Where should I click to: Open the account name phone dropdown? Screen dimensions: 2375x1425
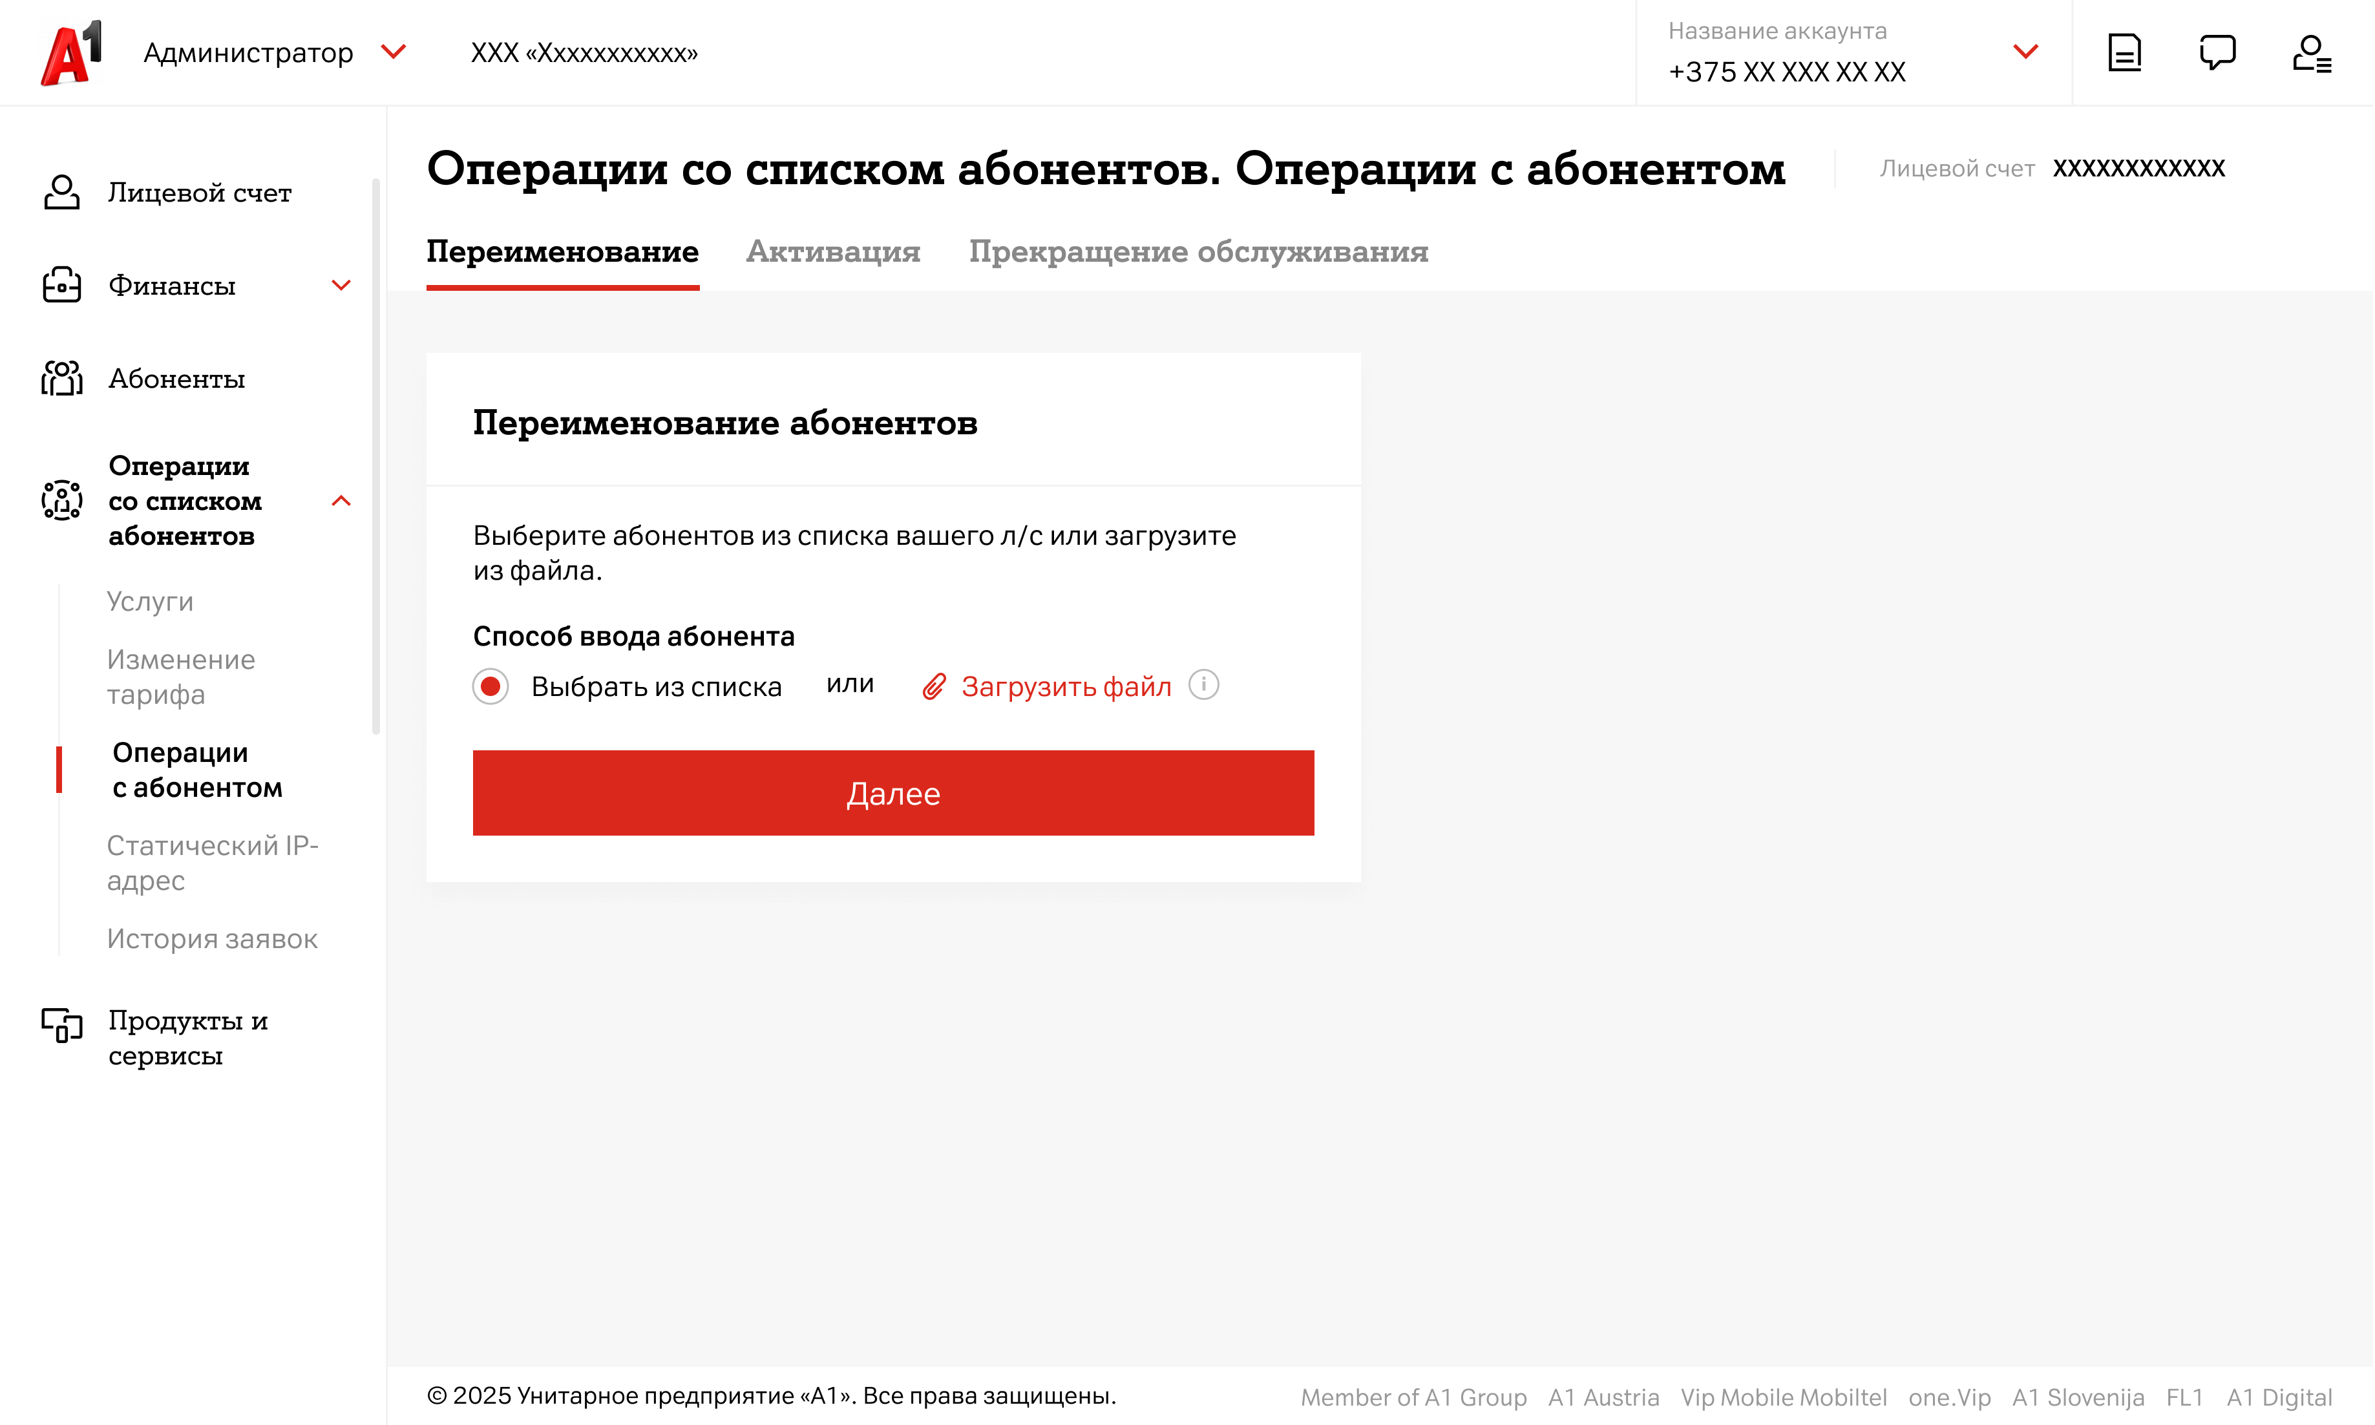[2025, 52]
